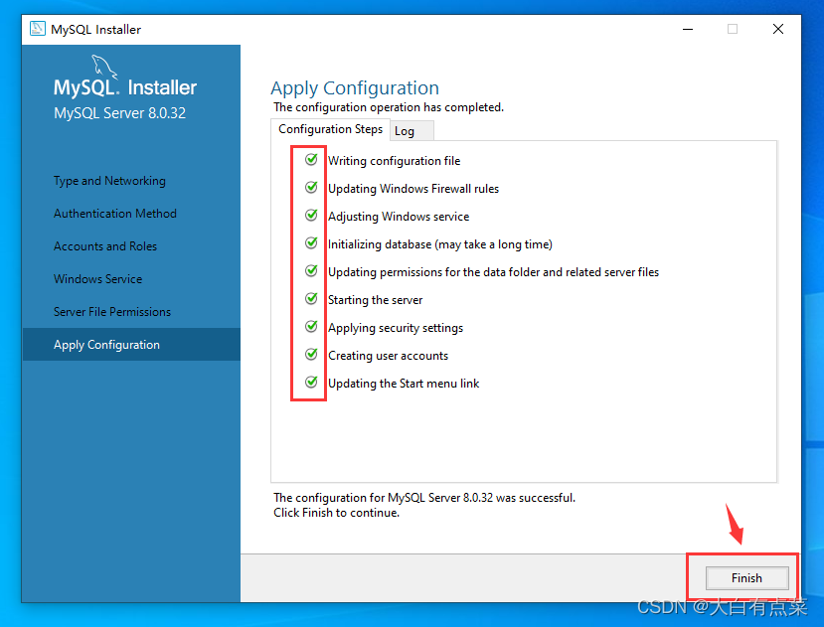
Task: Click 'MySQL Server 8.0.32' sidebar subtitle
Action: [120, 113]
